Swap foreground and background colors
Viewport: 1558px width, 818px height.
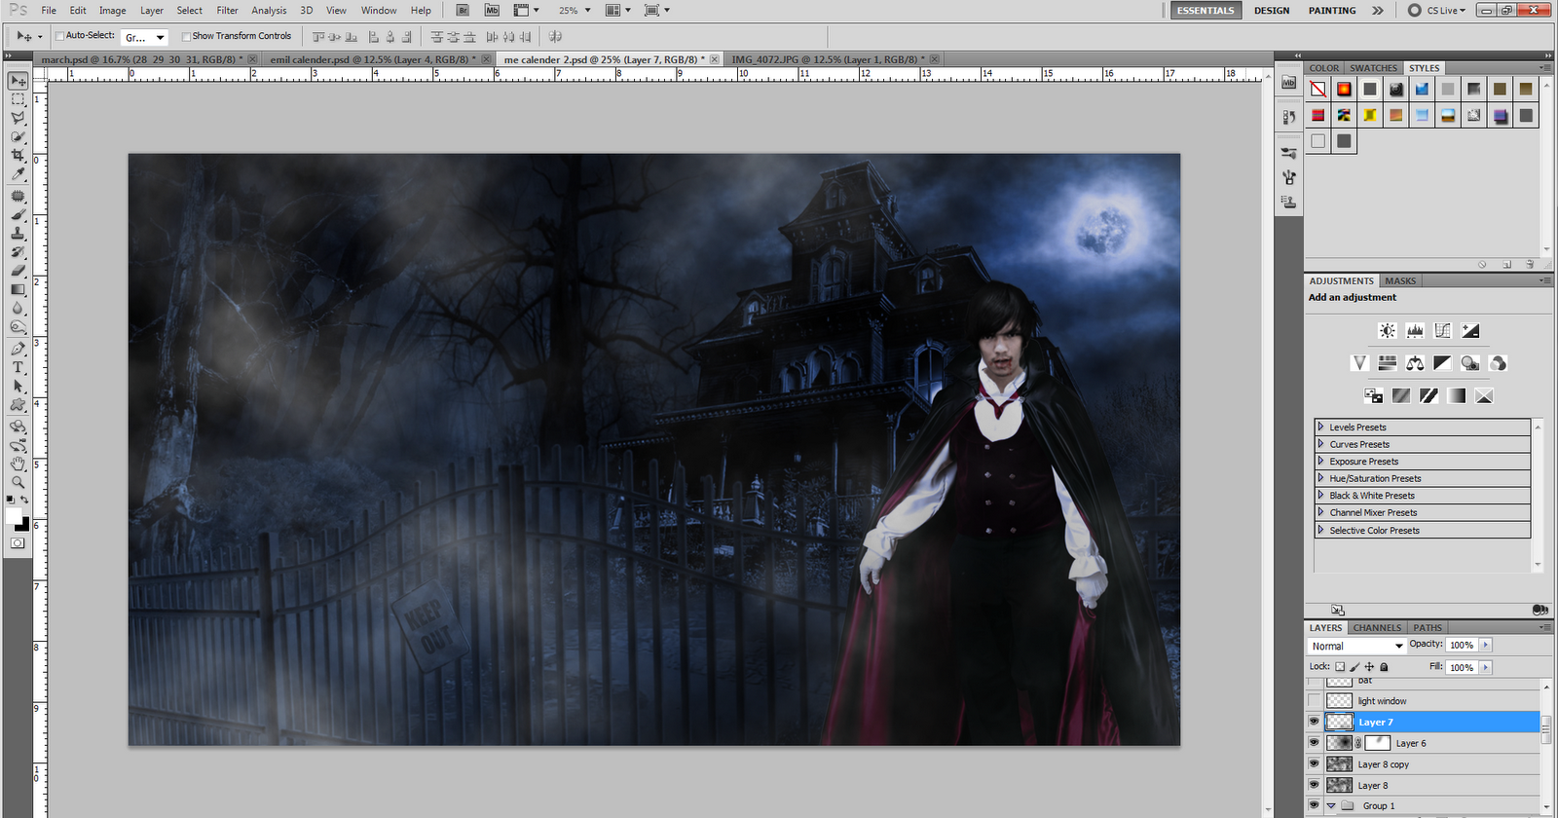tap(24, 500)
